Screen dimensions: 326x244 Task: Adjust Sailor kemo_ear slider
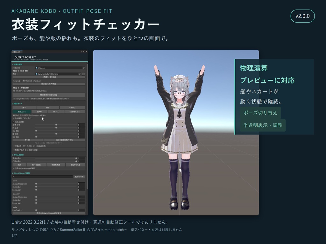(56, 190)
